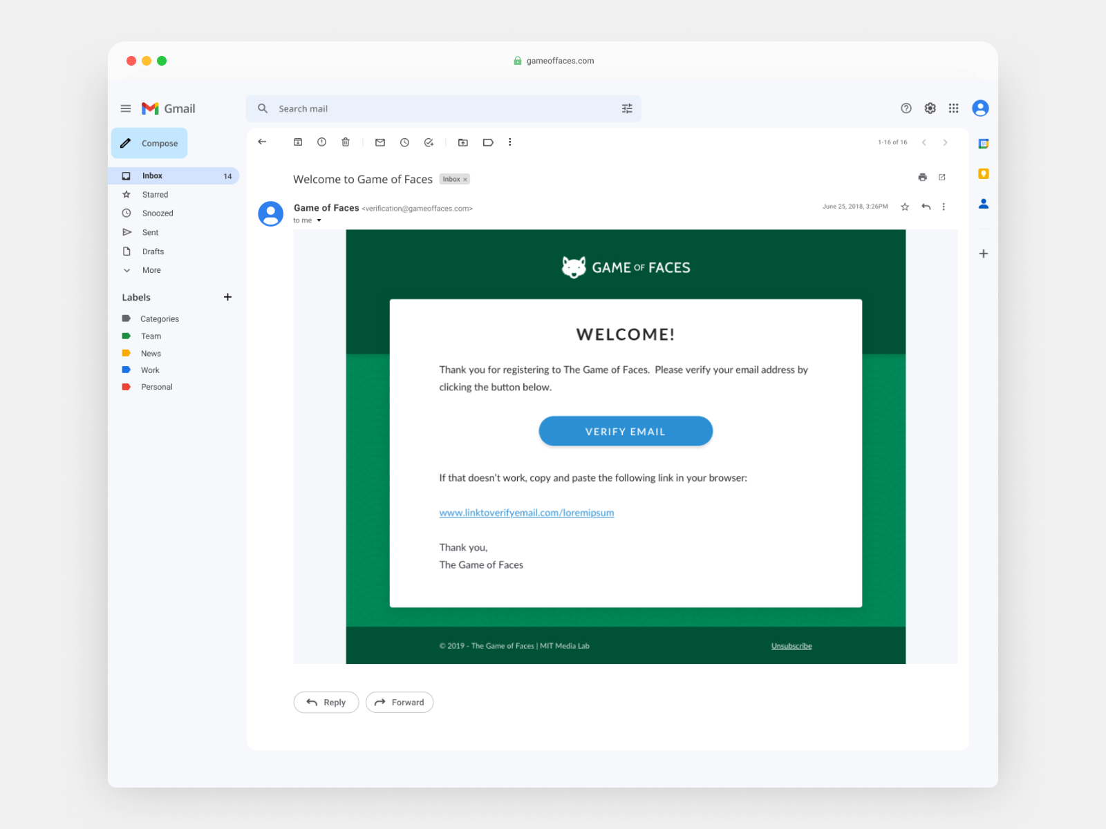Click the VERIFY EMAIL button
The image size is (1106, 829).
tap(626, 431)
